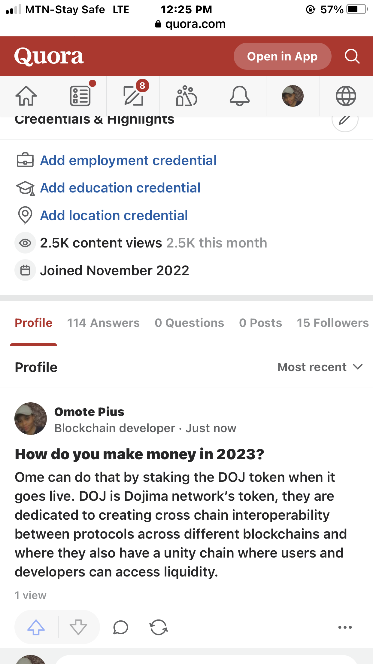Screen dimensions: 373x664
Task: Open the question "How do you make money in 2023?"
Action: 139,454
